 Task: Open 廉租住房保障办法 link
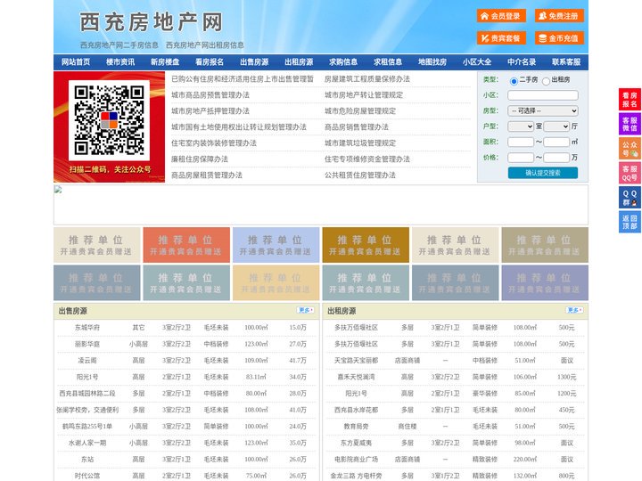coord(200,159)
